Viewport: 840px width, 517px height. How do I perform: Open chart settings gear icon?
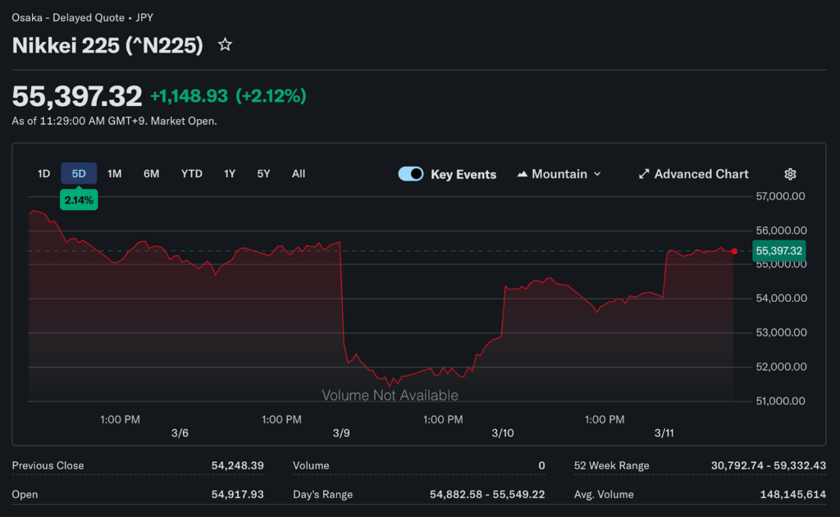pyautogui.click(x=790, y=174)
